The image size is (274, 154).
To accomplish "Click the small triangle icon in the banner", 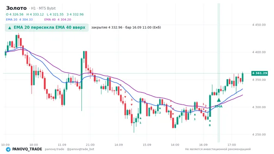I will [10, 28].
